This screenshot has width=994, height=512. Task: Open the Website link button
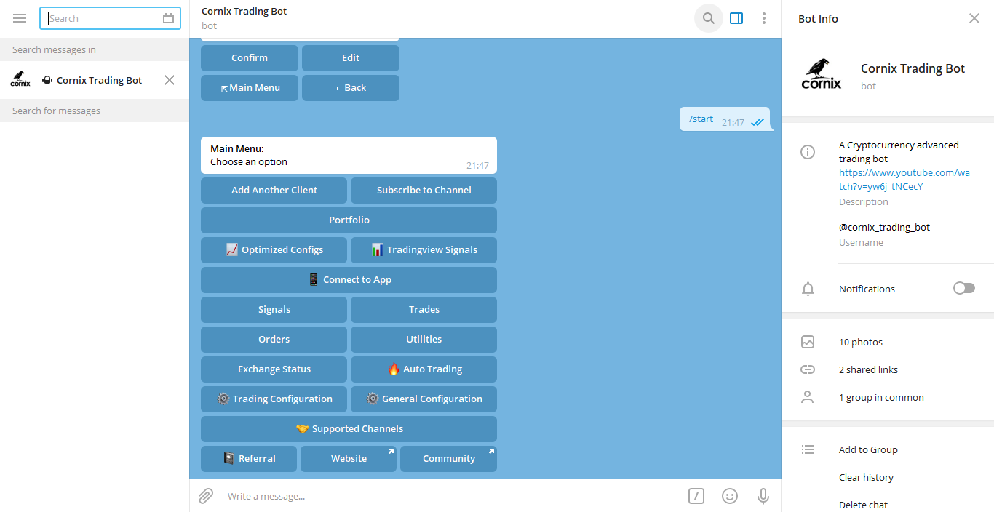(x=349, y=458)
